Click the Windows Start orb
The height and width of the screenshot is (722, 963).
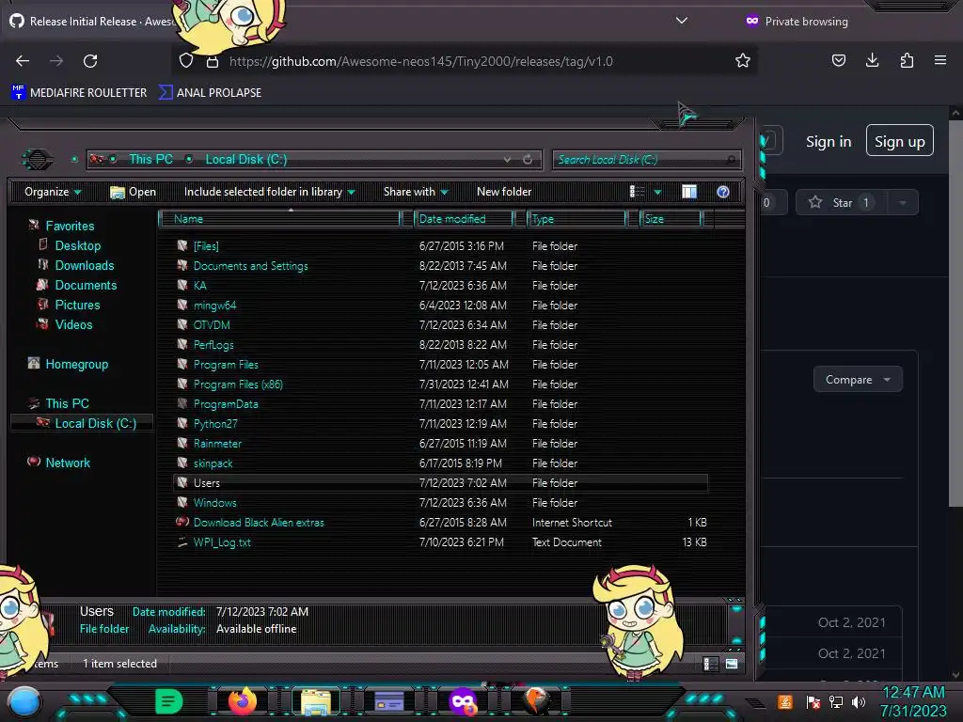click(24, 701)
